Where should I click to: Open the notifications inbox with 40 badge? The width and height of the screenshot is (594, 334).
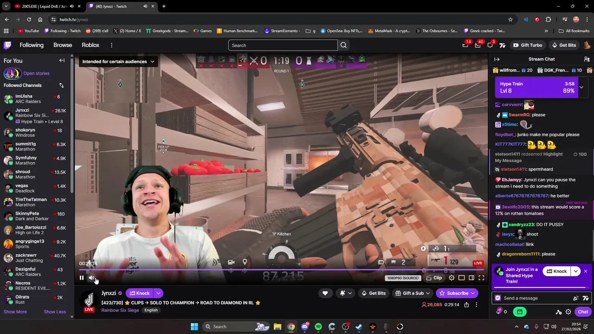point(478,45)
